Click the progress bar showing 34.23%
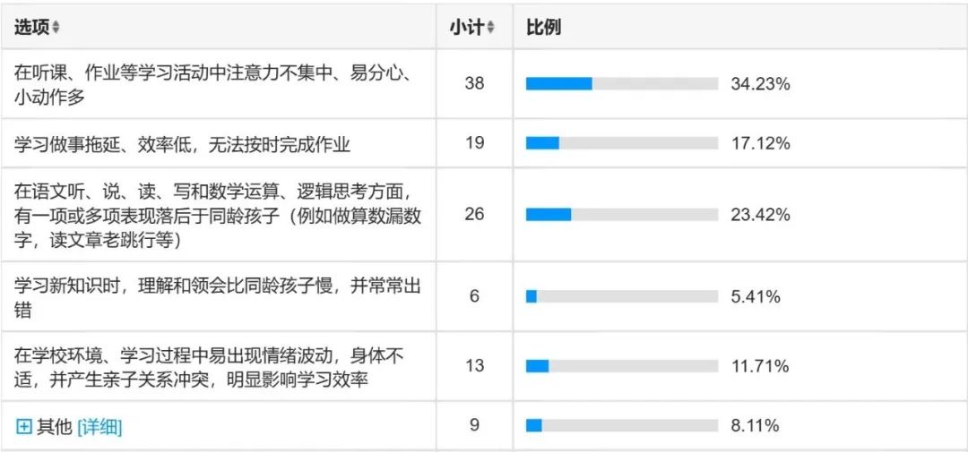This screenshot has width=968, height=452. [x=621, y=84]
